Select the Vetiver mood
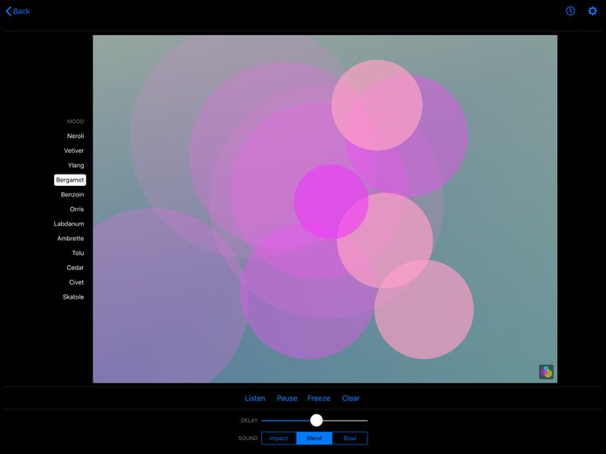Viewport: 606px width, 454px height. (74, 151)
